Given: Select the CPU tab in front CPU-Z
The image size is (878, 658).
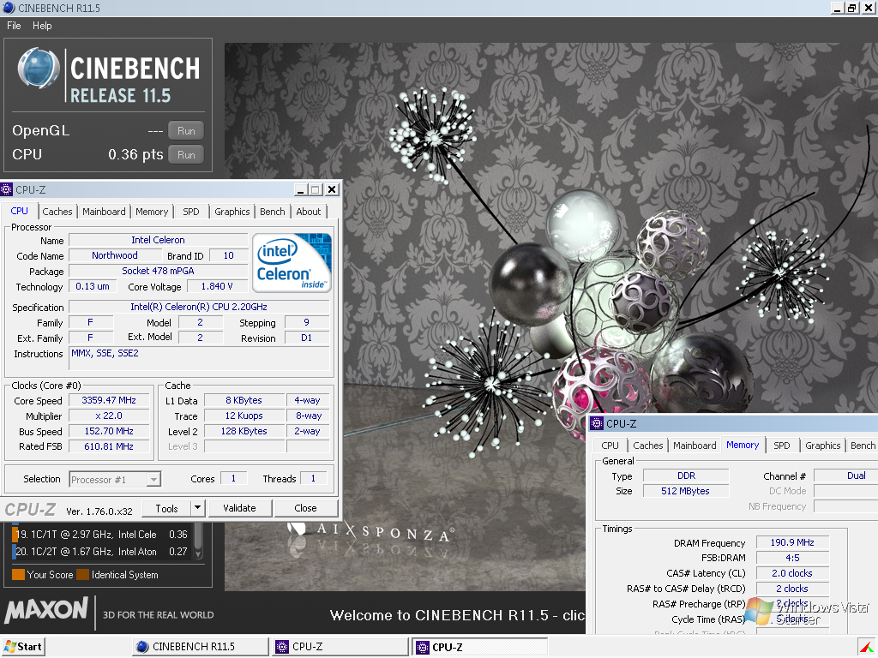Looking at the screenshot, I should click(19, 211).
